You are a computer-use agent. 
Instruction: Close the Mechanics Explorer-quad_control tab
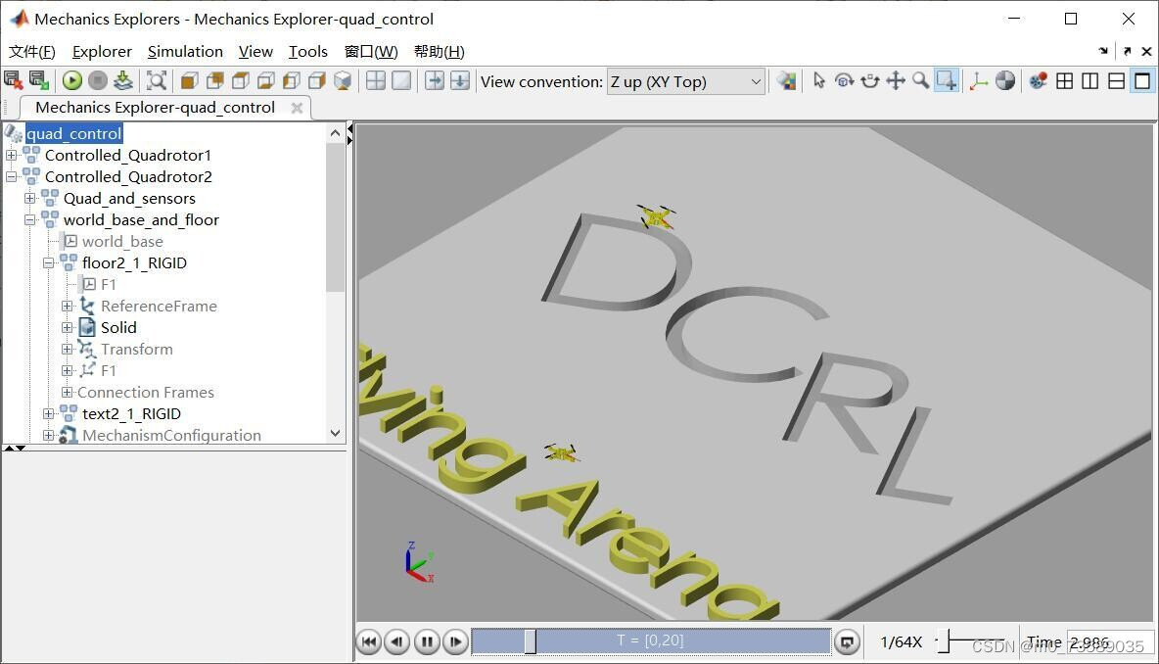[298, 108]
